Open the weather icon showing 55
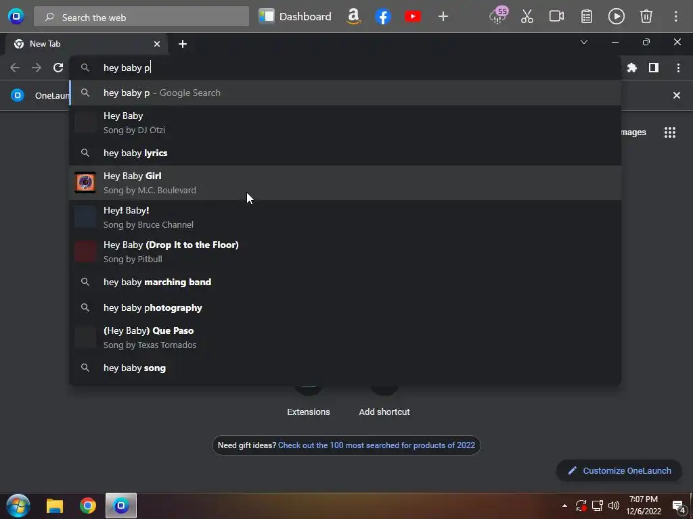The height and width of the screenshot is (519, 693). 498,16
